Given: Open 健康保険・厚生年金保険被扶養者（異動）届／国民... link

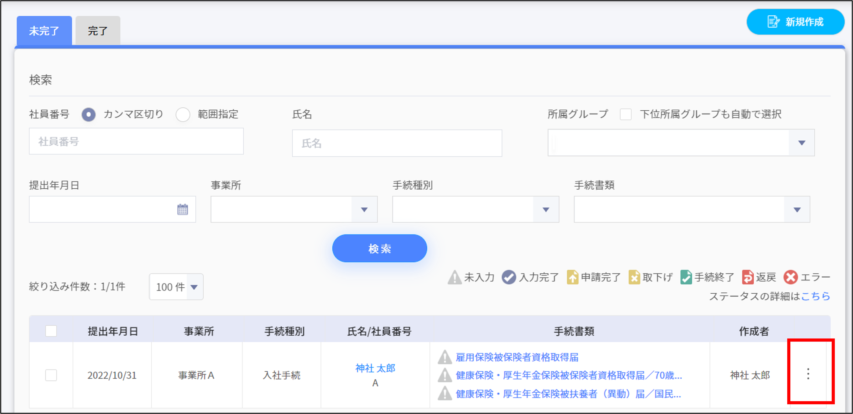Looking at the screenshot, I should [x=568, y=393].
